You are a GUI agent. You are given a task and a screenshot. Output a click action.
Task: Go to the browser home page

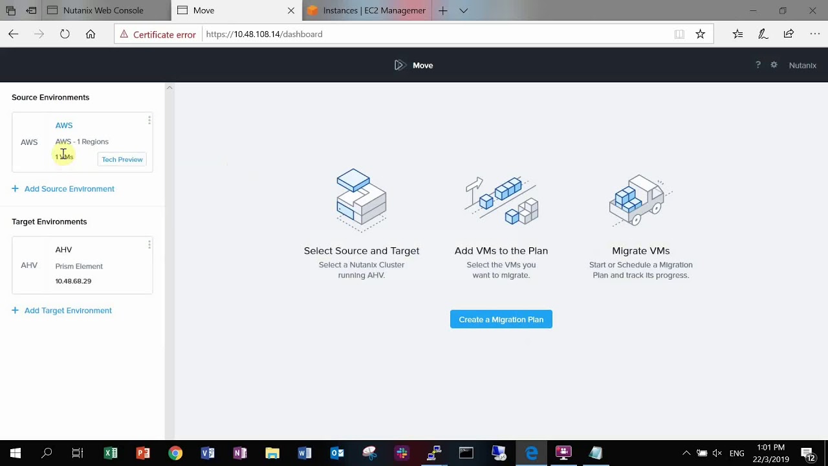91,34
